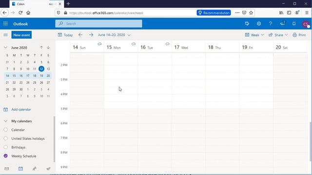Open a new browser tab

coord(68,4)
